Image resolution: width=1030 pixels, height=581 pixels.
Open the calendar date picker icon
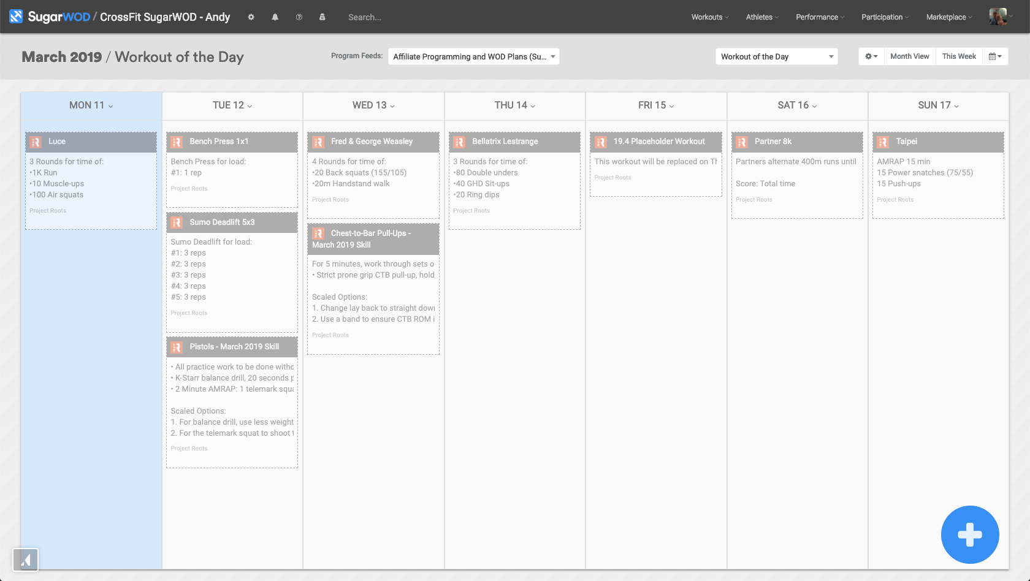pyautogui.click(x=995, y=56)
